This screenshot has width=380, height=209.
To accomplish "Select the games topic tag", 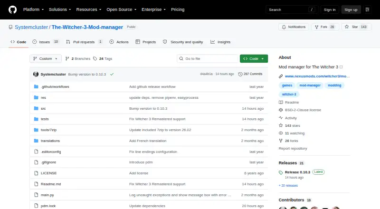I will tap(287, 85).
